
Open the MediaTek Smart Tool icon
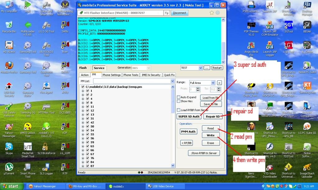28,150
